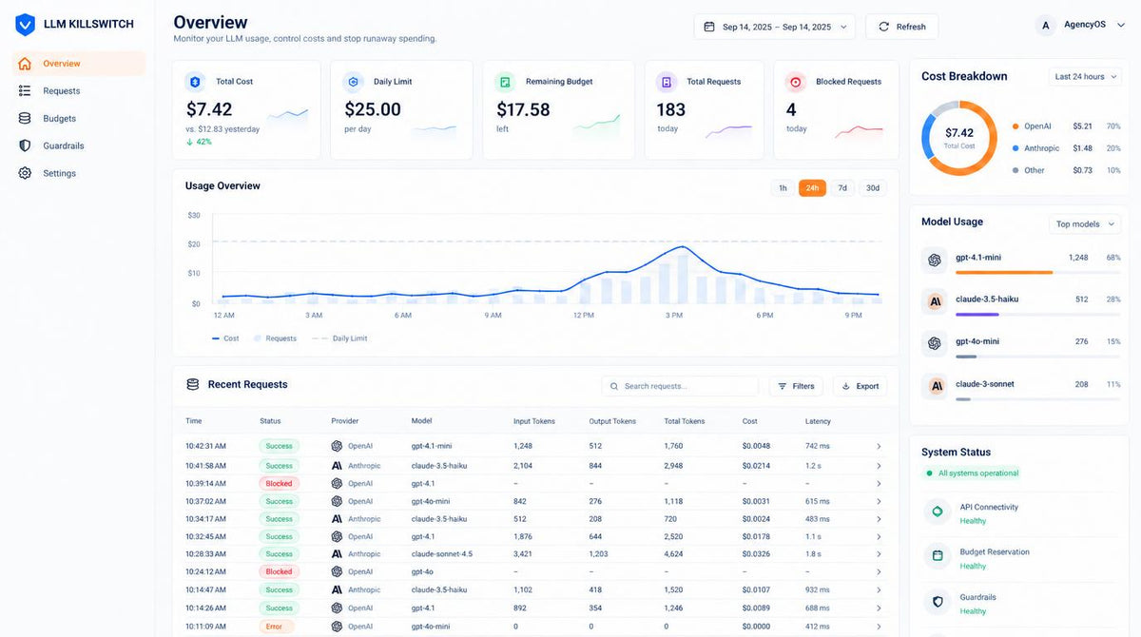Click the Anthropic provider icon in 10:41:58 AM row
1141x637 pixels.
click(337, 466)
